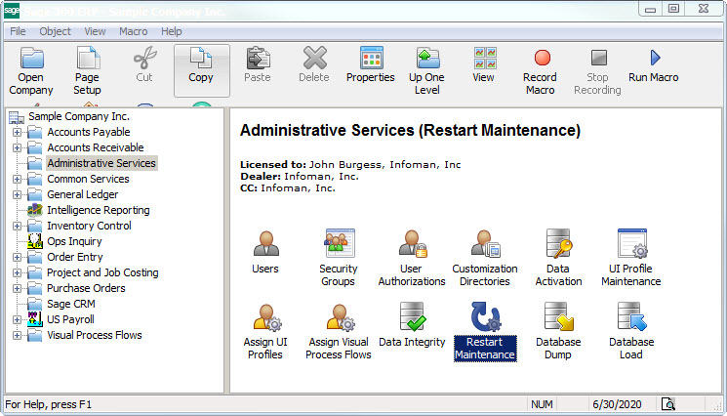The image size is (727, 416).
Task: Expand the Order Entry node
Action: tap(18, 258)
